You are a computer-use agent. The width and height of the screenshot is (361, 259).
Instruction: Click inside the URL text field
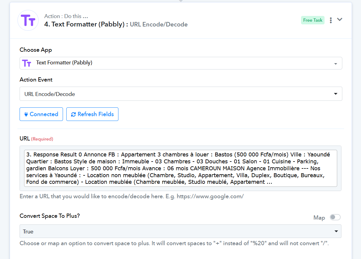coord(180,168)
